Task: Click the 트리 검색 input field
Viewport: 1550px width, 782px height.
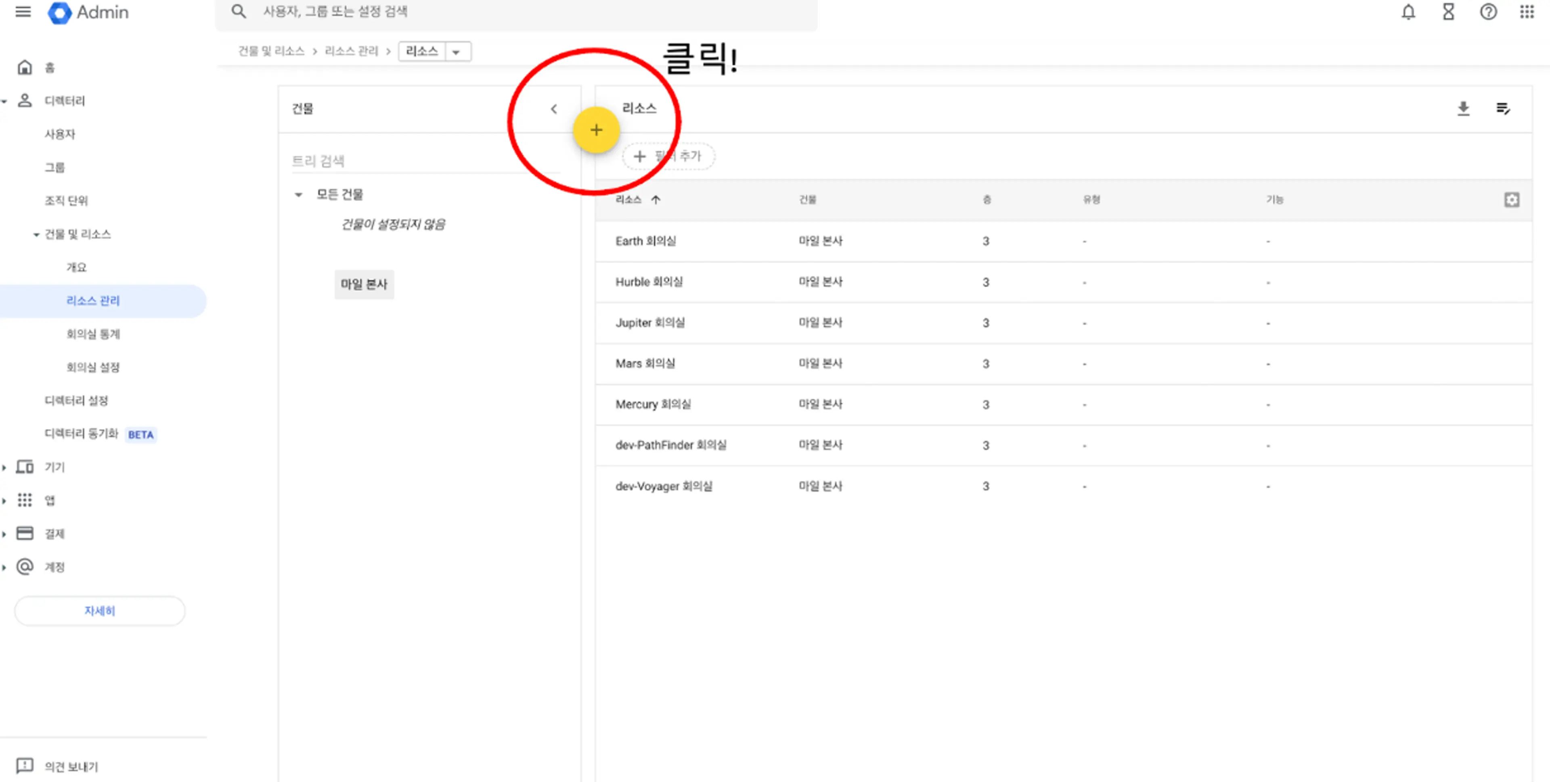Action: pos(426,161)
